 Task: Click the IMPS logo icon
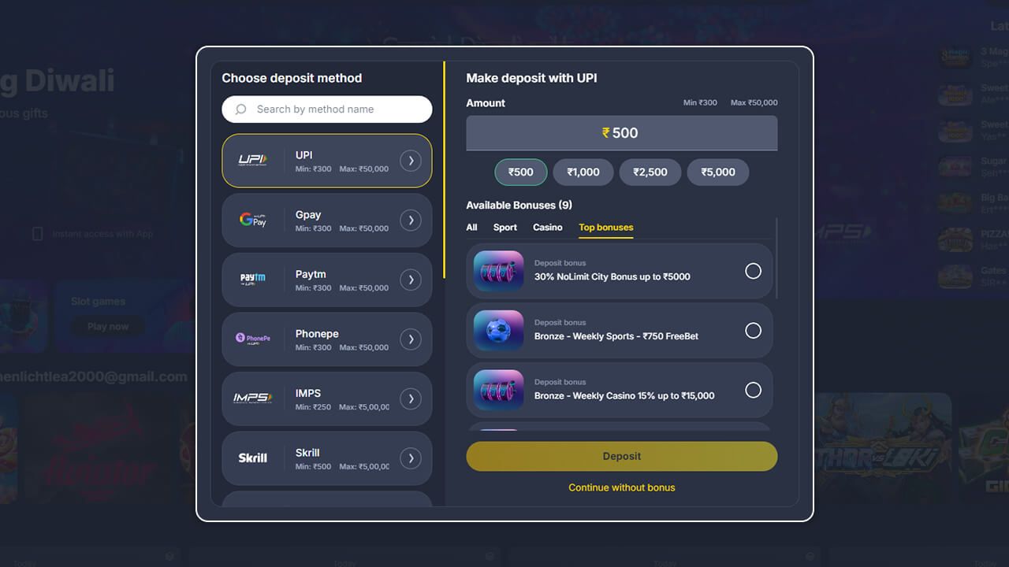click(x=253, y=398)
